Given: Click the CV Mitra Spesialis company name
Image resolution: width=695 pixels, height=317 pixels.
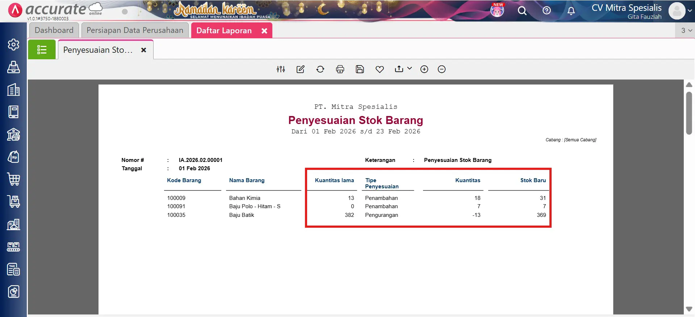Looking at the screenshot, I should pyautogui.click(x=627, y=8).
